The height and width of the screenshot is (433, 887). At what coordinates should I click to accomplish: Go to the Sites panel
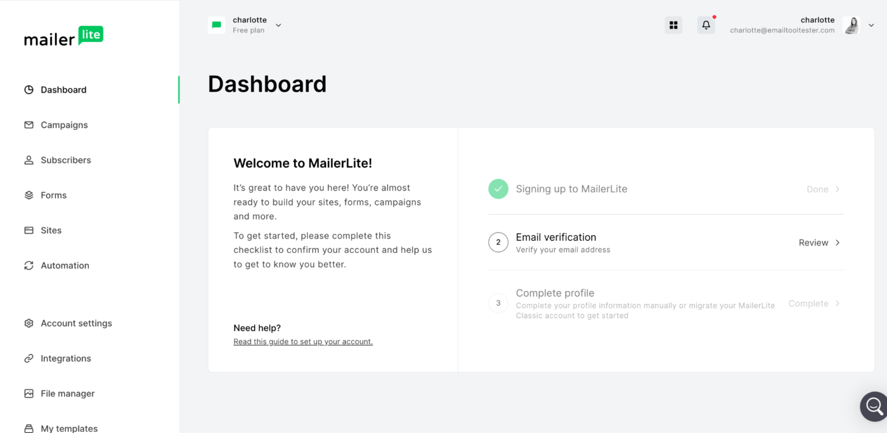51,230
